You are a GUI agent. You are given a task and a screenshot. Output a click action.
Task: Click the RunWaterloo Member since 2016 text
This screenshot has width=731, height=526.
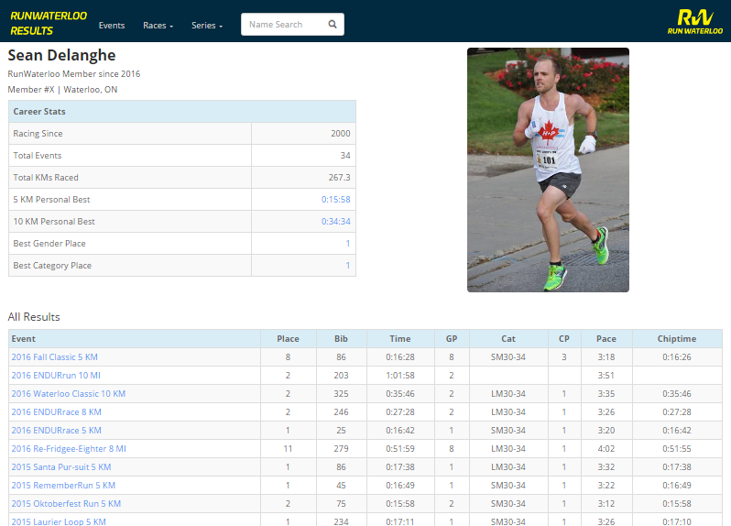pyautogui.click(x=73, y=73)
